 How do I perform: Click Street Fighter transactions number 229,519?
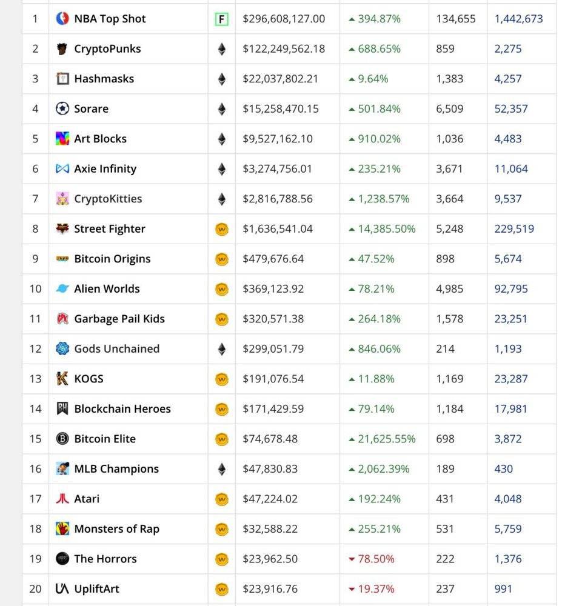(514, 229)
